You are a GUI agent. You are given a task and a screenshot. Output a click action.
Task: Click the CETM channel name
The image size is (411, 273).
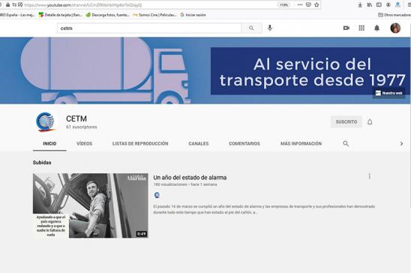(x=76, y=118)
